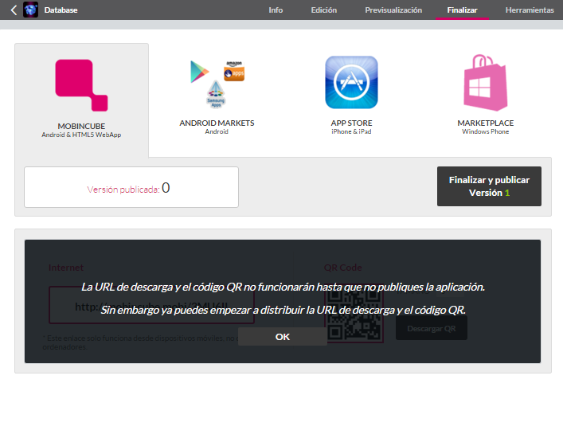The height and width of the screenshot is (438, 563).
Task: Open the Herramientas tab
Action: click(530, 10)
